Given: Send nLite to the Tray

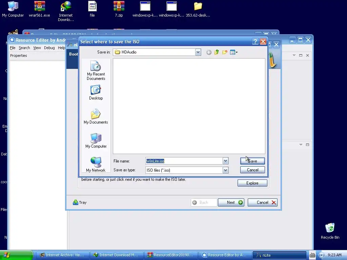Looking at the screenshot, I should click(80, 202).
